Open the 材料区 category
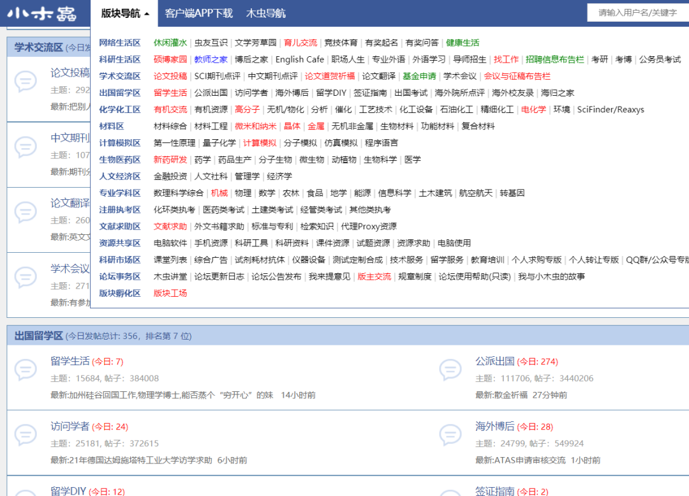This screenshot has width=689, height=496. [x=111, y=126]
